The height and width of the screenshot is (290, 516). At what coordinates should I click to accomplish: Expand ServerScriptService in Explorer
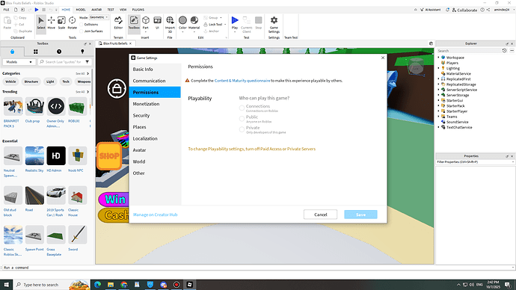pos(439,90)
